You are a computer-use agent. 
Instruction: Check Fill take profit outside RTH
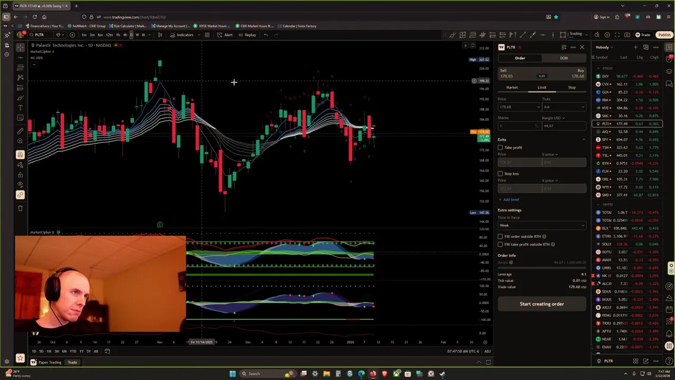tap(500, 244)
